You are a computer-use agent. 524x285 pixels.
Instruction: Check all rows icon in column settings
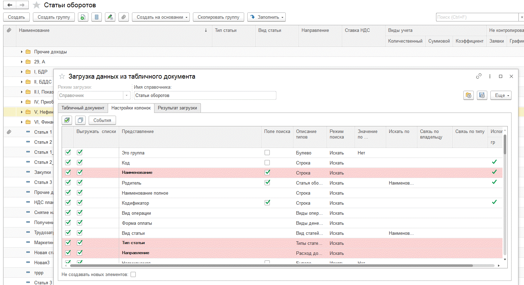coord(67,120)
